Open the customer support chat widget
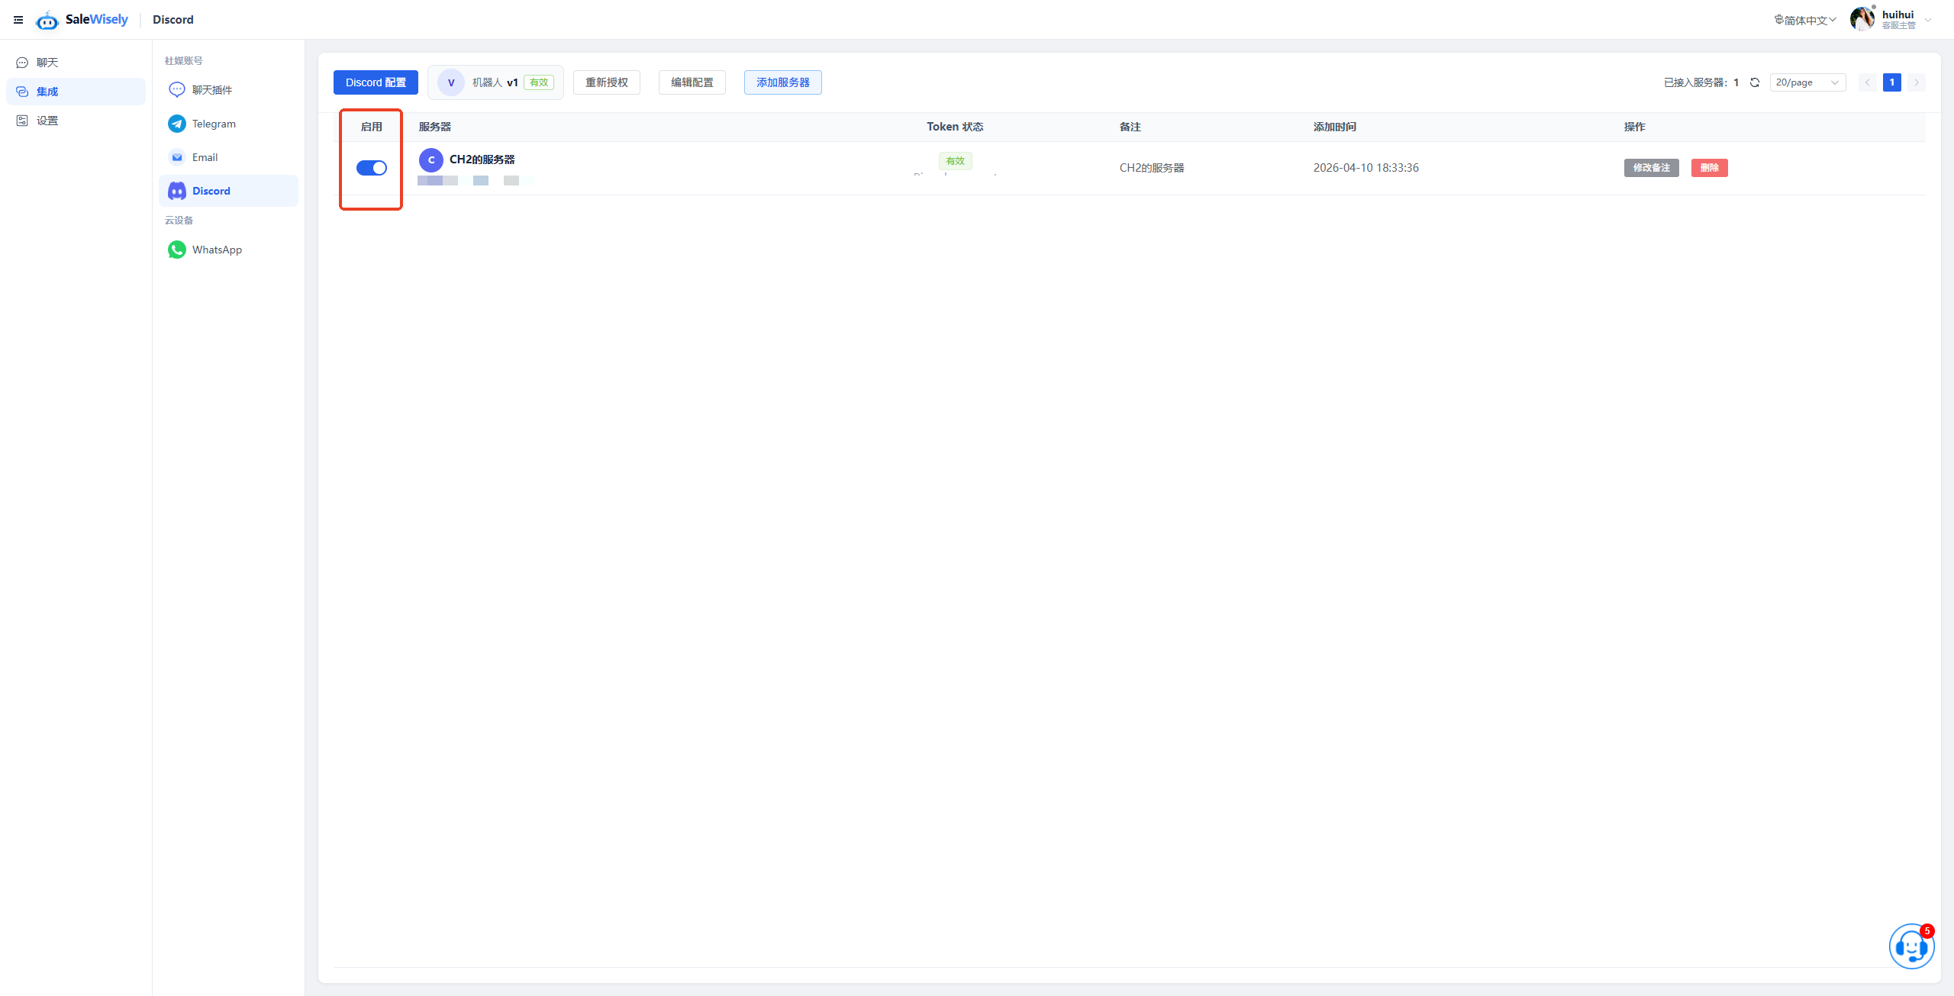Image resolution: width=1954 pixels, height=996 pixels. [x=1912, y=946]
